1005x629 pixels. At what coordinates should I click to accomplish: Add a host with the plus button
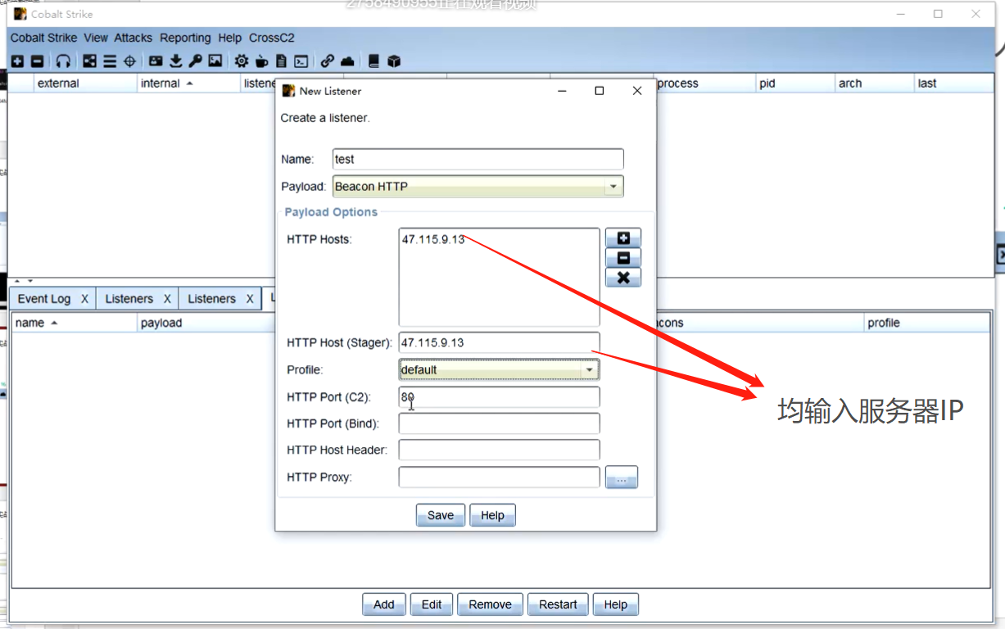(x=623, y=238)
